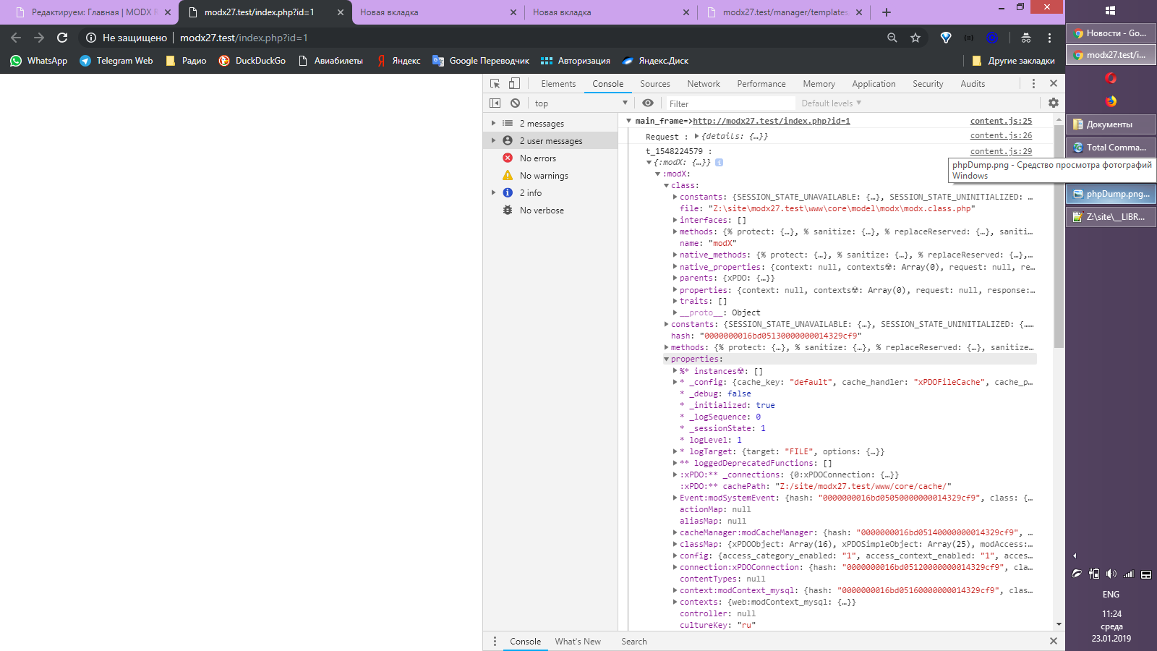Switch to the Network tab
1157x651 pixels.
pos(704,84)
